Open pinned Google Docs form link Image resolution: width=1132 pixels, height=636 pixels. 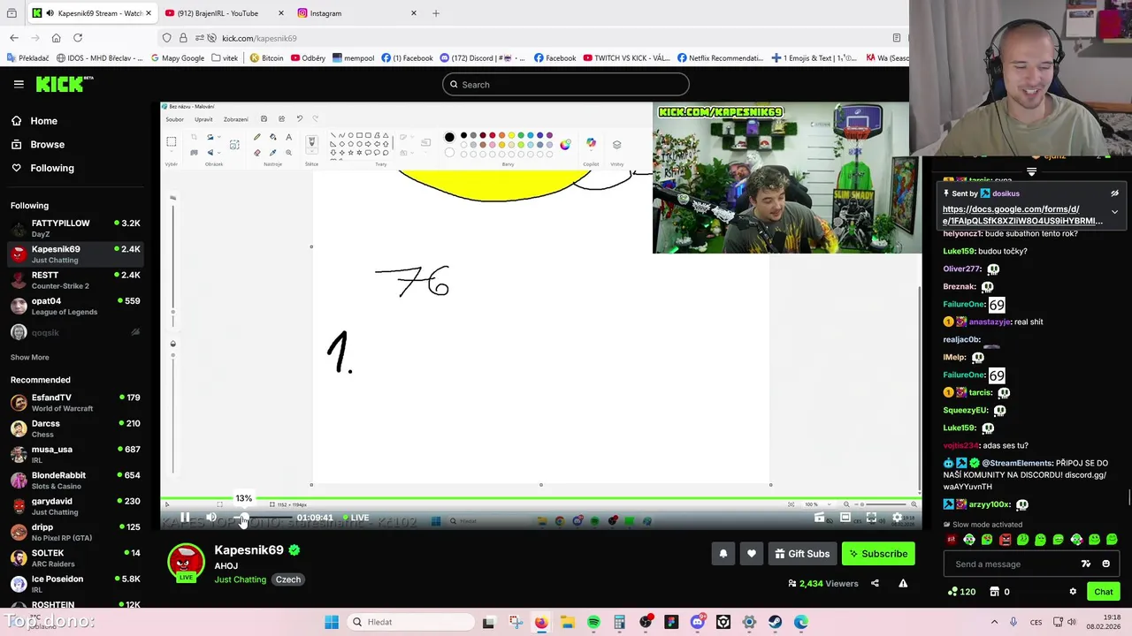coord(1022,215)
